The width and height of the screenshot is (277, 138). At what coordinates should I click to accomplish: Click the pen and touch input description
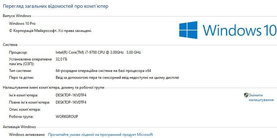pyautogui.click(x=117, y=78)
